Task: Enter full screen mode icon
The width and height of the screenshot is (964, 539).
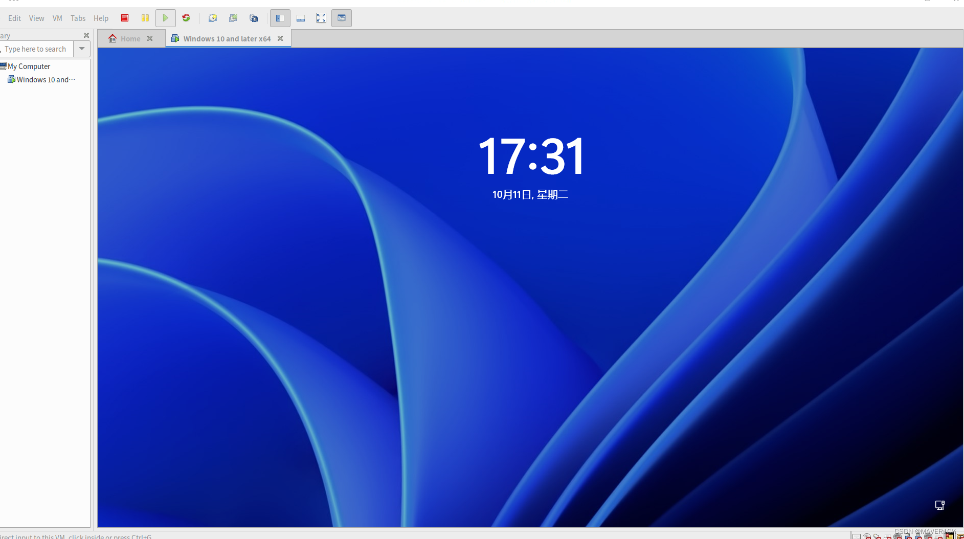Action: 321,18
